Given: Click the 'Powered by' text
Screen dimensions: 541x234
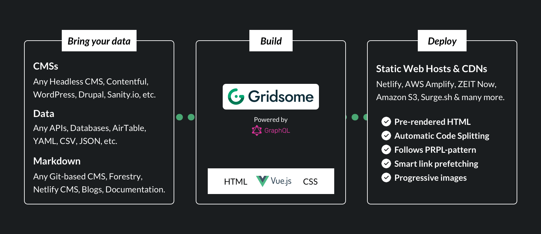Looking at the screenshot, I should click(x=271, y=120).
